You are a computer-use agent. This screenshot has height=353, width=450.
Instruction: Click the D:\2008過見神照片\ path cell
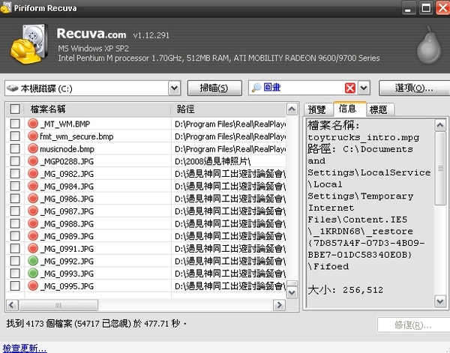point(213,161)
